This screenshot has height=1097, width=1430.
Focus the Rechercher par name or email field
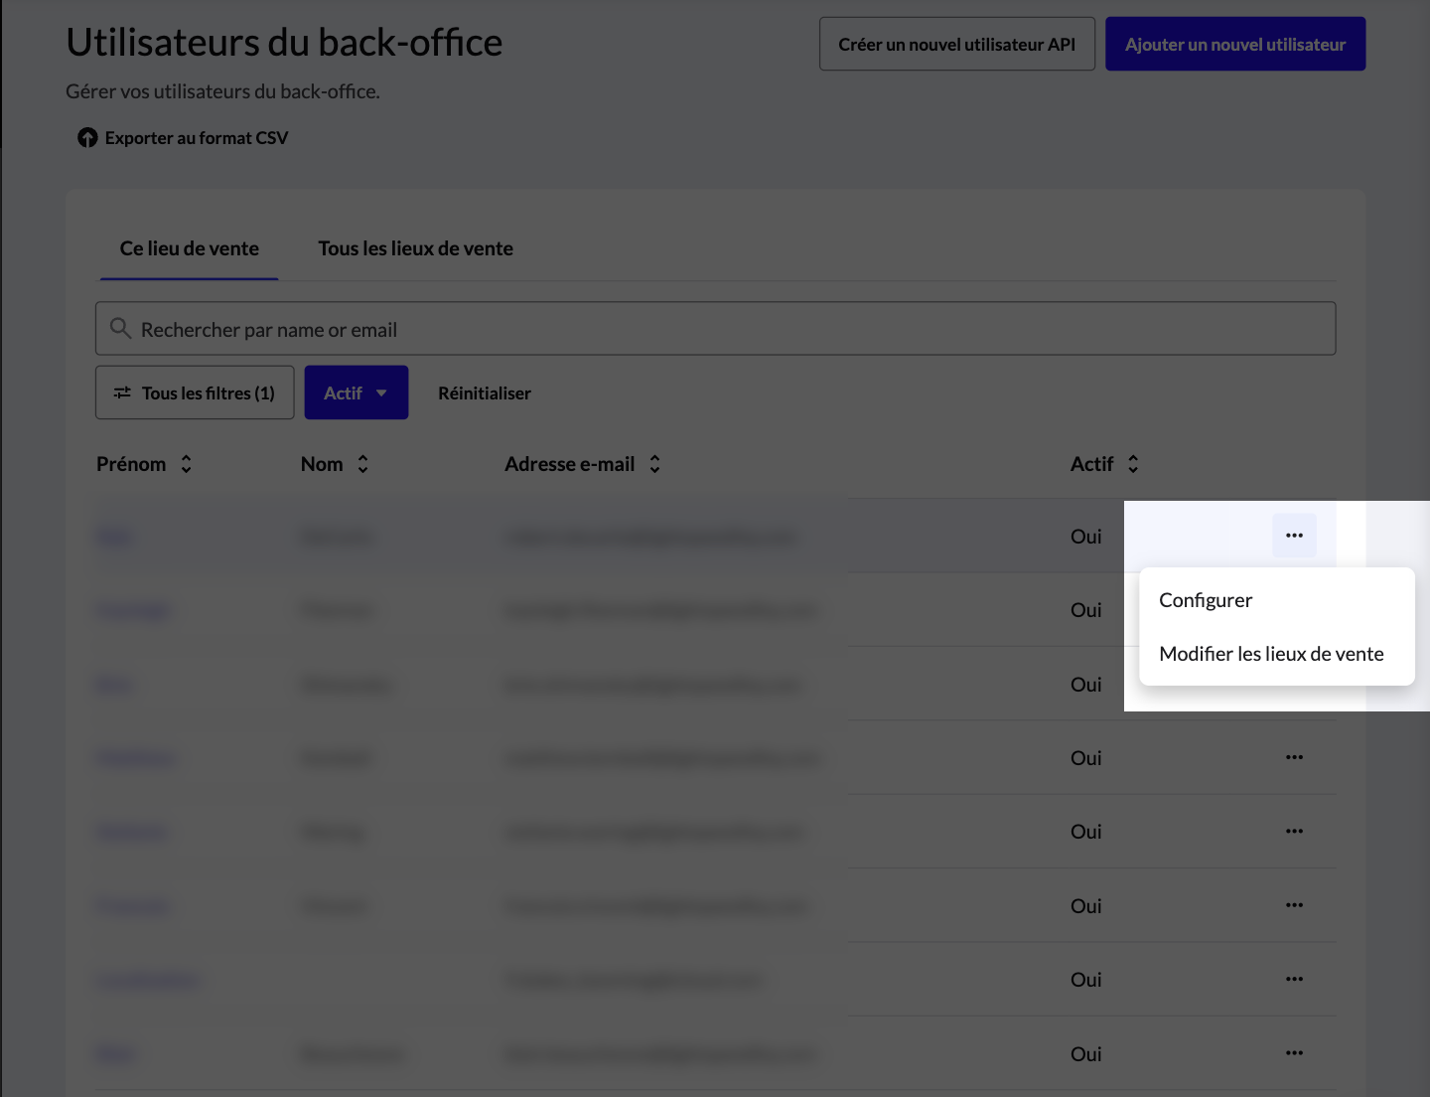tap(715, 329)
